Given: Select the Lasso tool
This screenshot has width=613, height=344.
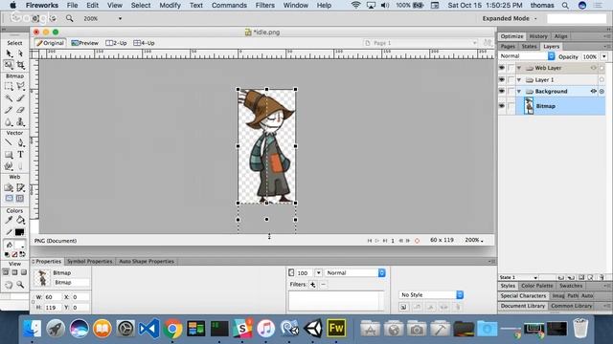Looking at the screenshot, I should pyautogui.click(x=20, y=86).
